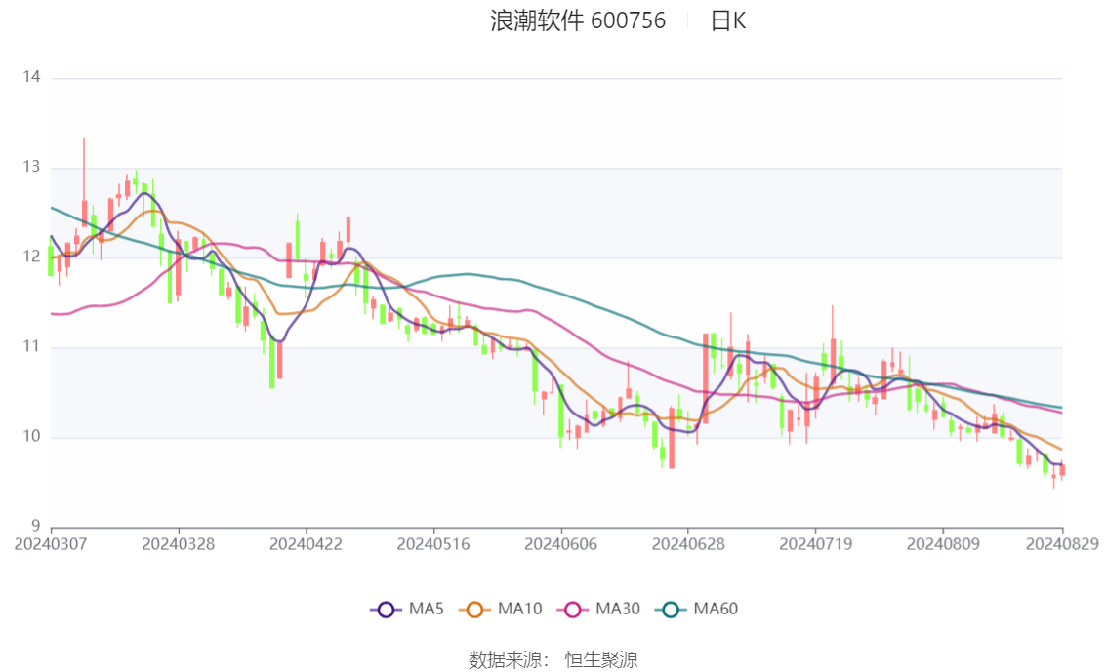Toggle the MA10 legend series
The image size is (1107, 672).
pos(501,610)
